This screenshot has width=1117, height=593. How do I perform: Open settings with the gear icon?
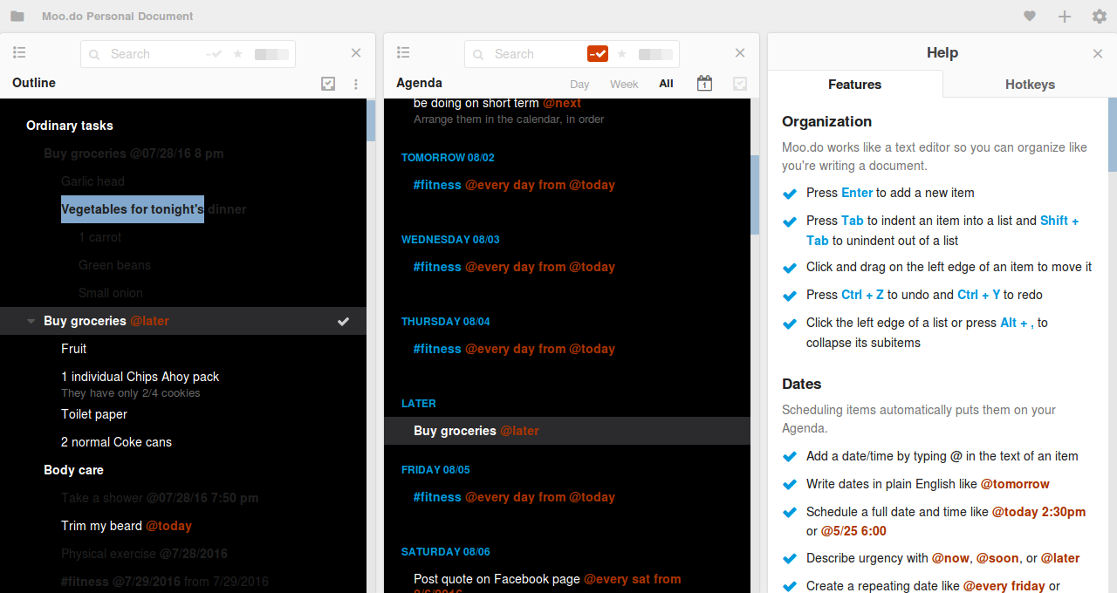coord(1100,17)
